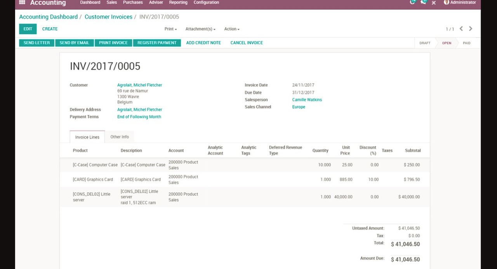
Task: Open Agrolait, Michel Fletcher customer link
Action: click(x=140, y=85)
